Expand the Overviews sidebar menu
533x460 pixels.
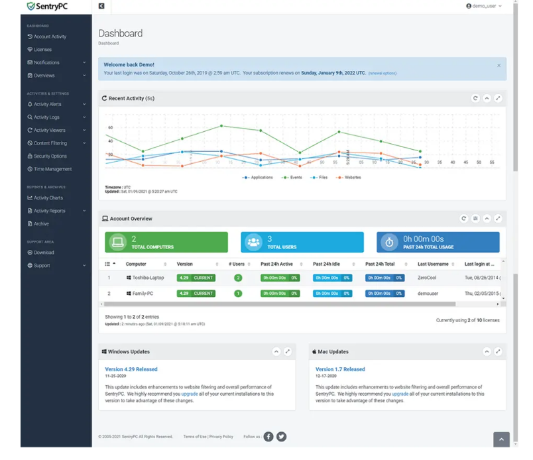point(56,76)
